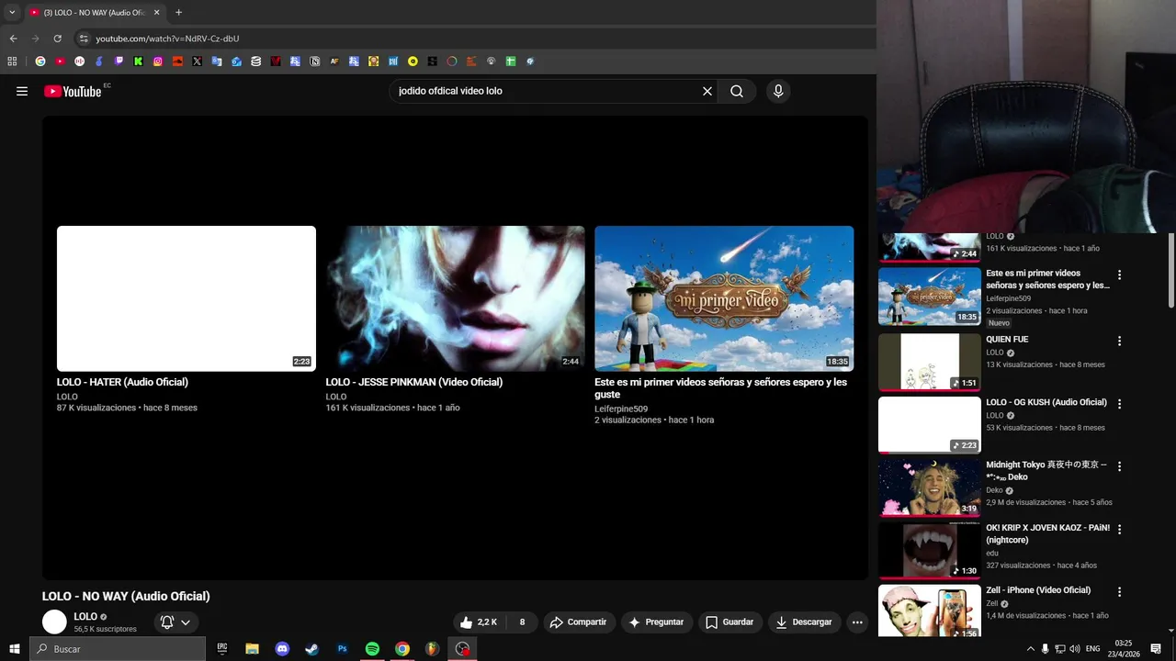Open LOLO - OG KUSH (Audio Oficial) title
1176x661 pixels.
coord(1046,402)
